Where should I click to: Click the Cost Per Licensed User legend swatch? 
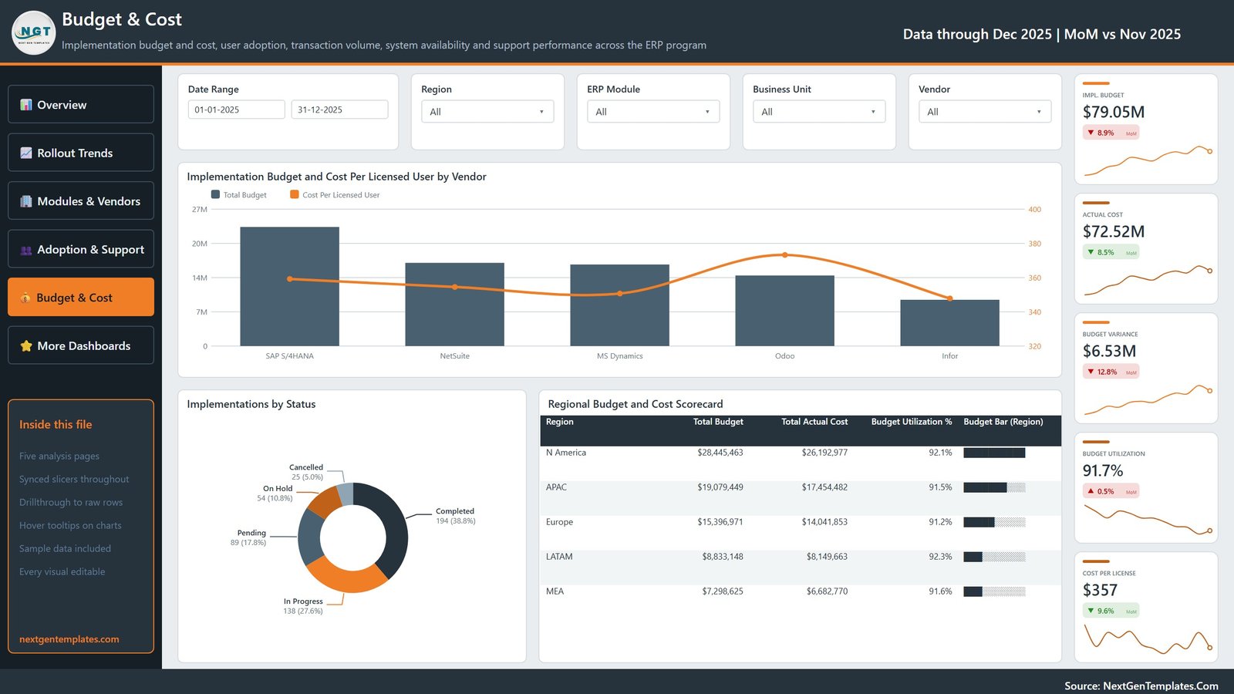pos(294,194)
